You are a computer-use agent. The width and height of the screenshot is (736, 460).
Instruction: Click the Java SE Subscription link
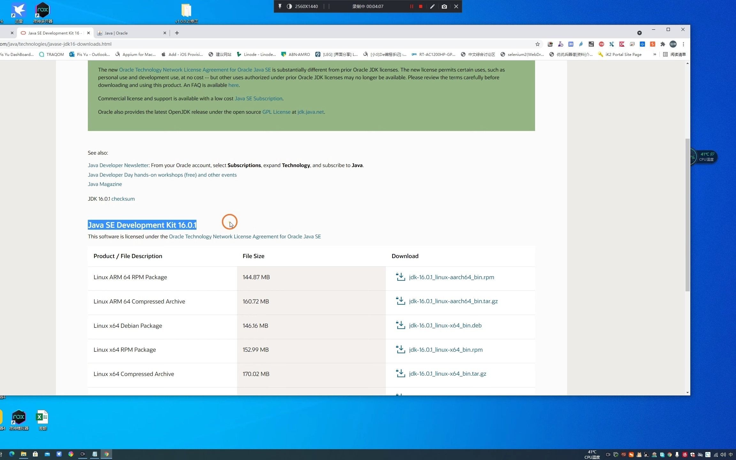click(x=258, y=98)
